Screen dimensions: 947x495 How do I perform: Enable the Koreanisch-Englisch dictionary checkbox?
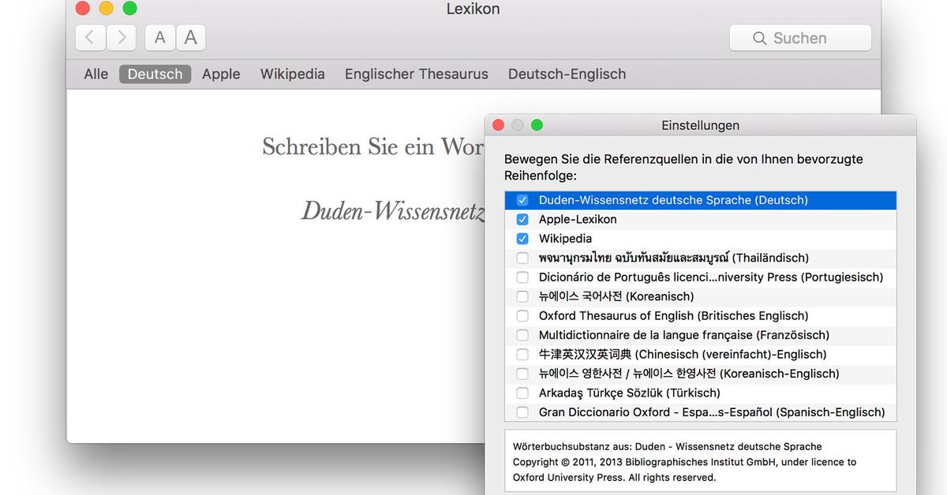pos(522,374)
